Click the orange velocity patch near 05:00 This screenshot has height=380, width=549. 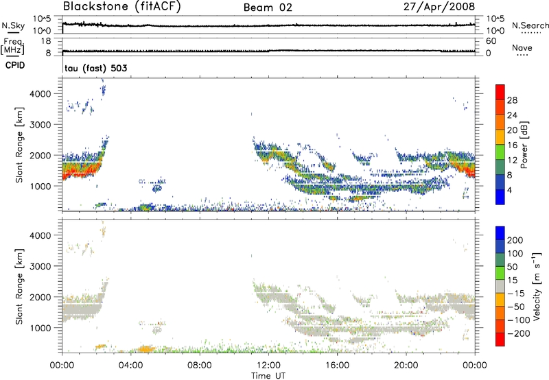pyautogui.click(x=146, y=348)
